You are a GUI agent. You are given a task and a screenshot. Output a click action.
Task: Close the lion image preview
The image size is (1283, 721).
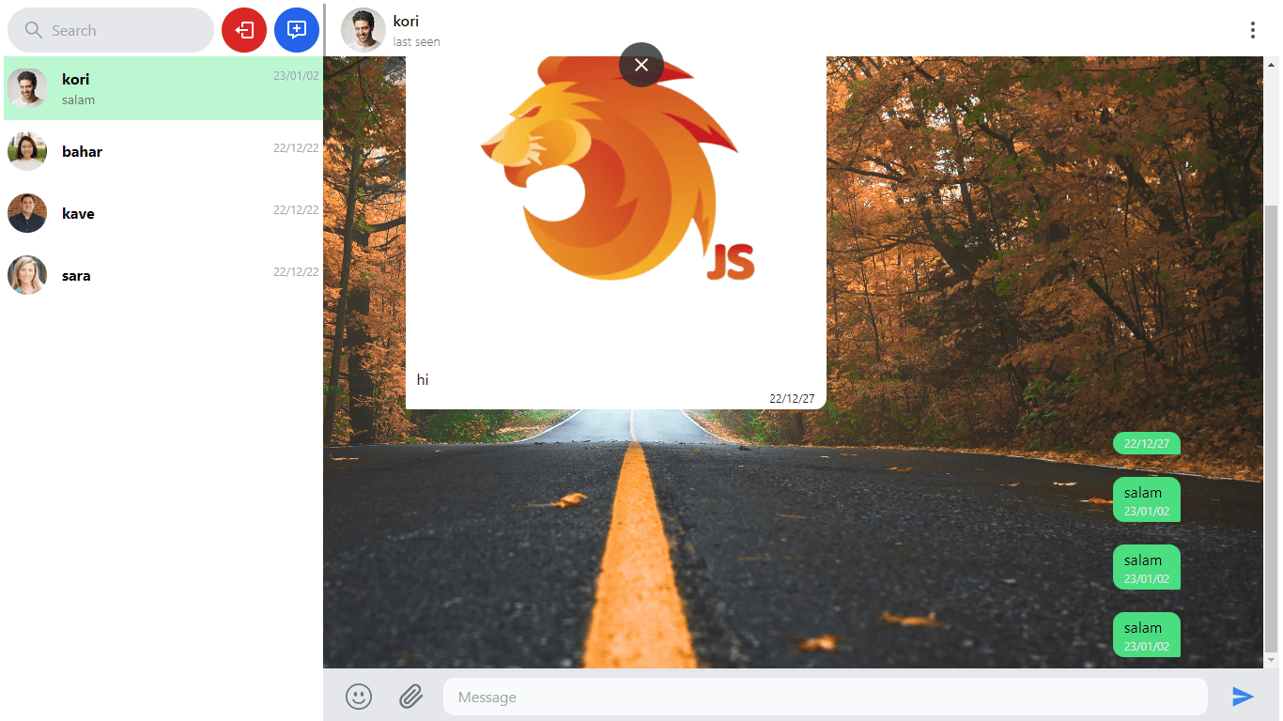click(641, 65)
